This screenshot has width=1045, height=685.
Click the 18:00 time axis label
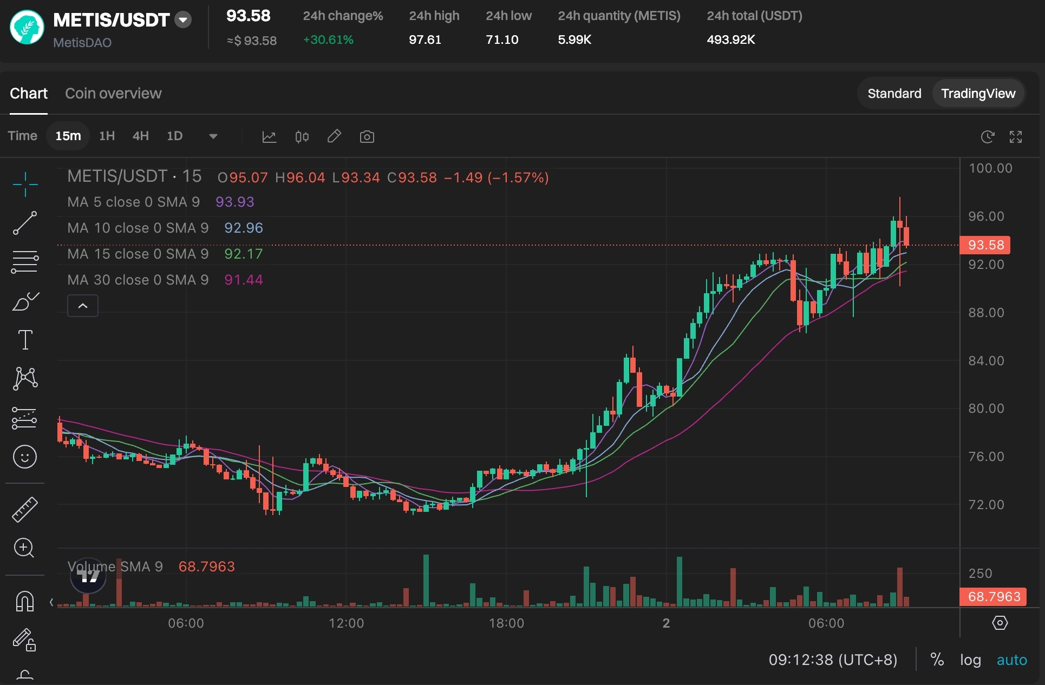[507, 623]
